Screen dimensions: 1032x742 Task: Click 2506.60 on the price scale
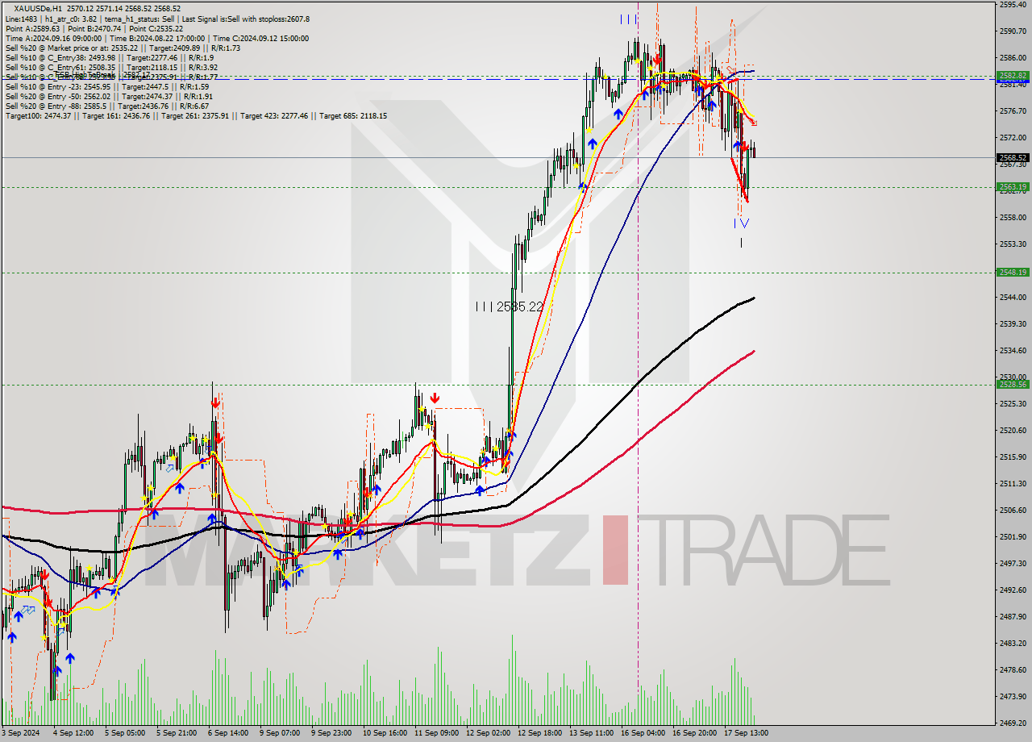[x=1013, y=510]
